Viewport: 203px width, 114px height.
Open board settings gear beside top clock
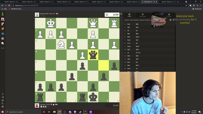point(121,14)
